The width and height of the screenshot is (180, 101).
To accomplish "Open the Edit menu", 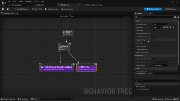I will 14,1.
